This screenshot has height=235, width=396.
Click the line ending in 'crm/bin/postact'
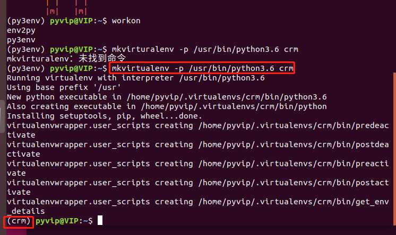[198, 183]
